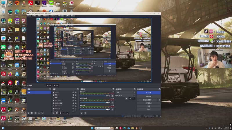
Task: Open WeChat desktop icon
Action: 3,48
